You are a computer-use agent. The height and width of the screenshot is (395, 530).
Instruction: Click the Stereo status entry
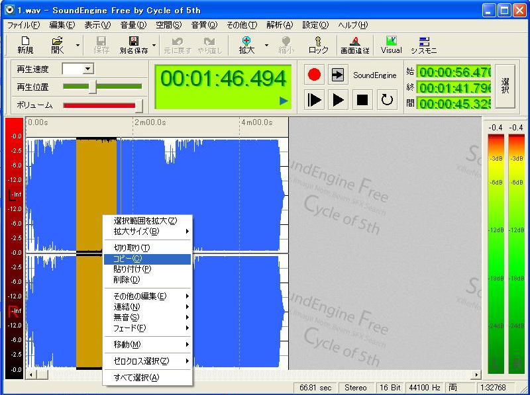(356, 388)
